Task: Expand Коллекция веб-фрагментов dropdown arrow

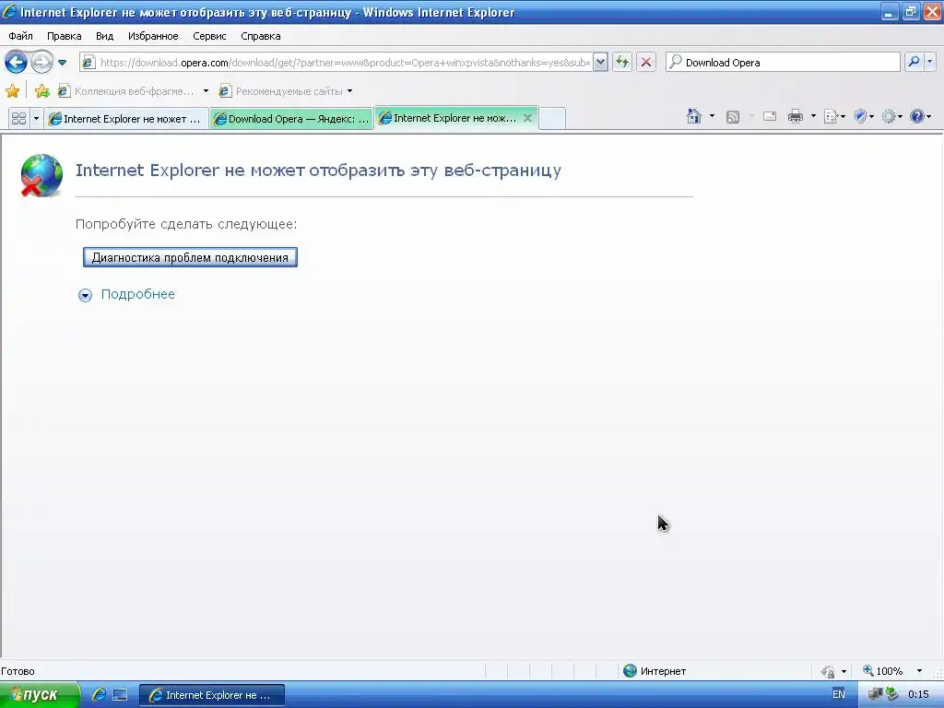Action: point(206,91)
